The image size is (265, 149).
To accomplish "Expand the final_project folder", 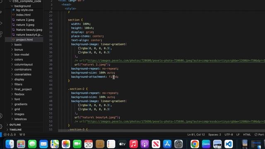I will coord(23,89).
